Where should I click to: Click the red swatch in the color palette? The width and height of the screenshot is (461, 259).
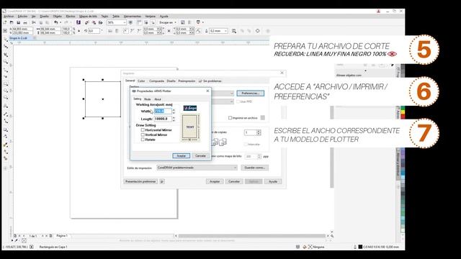[403, 117]
